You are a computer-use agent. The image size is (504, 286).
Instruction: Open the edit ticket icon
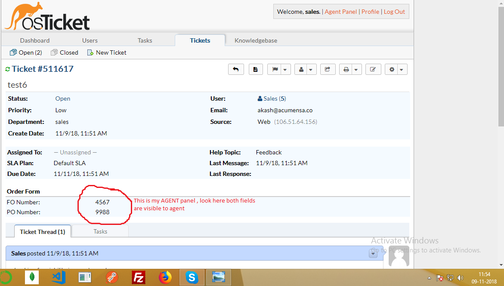[x=373, y=69]
